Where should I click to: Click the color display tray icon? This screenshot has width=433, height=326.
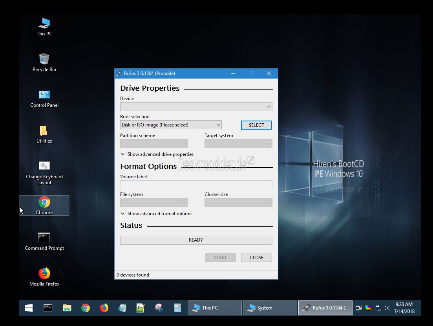(x=368, y=308)
